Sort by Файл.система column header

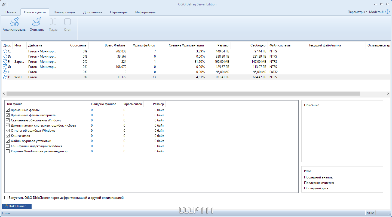click(x=287, y=45)
